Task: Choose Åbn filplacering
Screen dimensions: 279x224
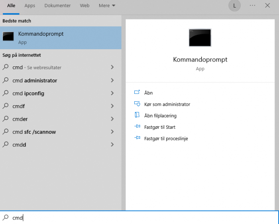Action: [160, 116]
